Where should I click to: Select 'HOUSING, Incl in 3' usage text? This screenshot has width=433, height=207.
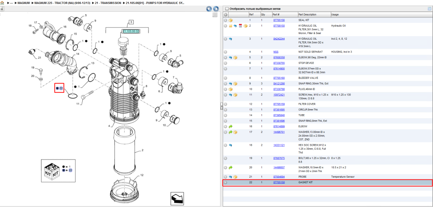[343, 52]
